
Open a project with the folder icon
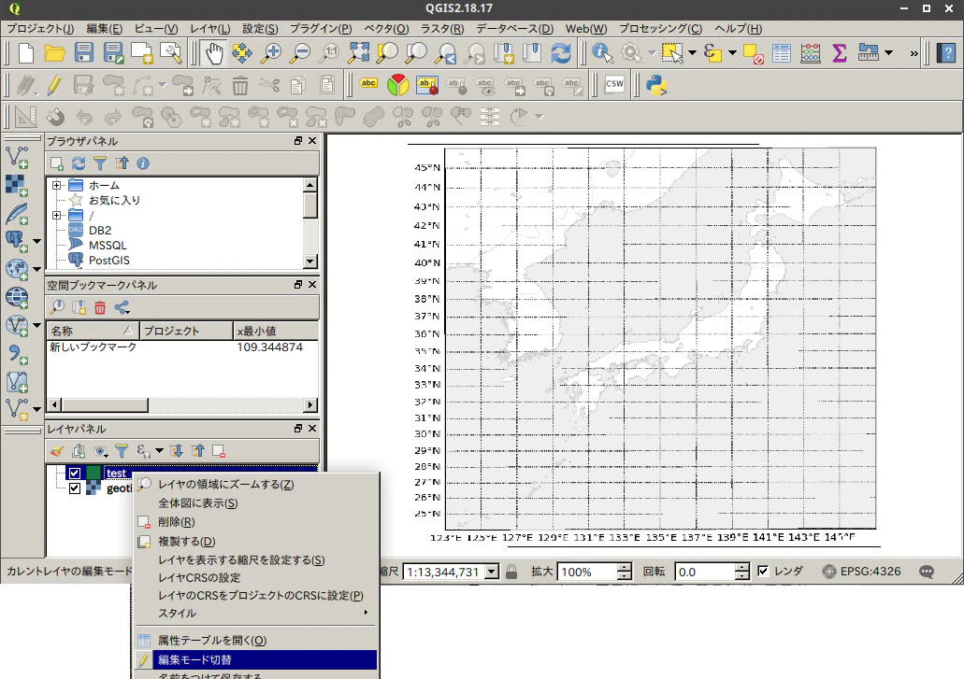tap(55, 53)
